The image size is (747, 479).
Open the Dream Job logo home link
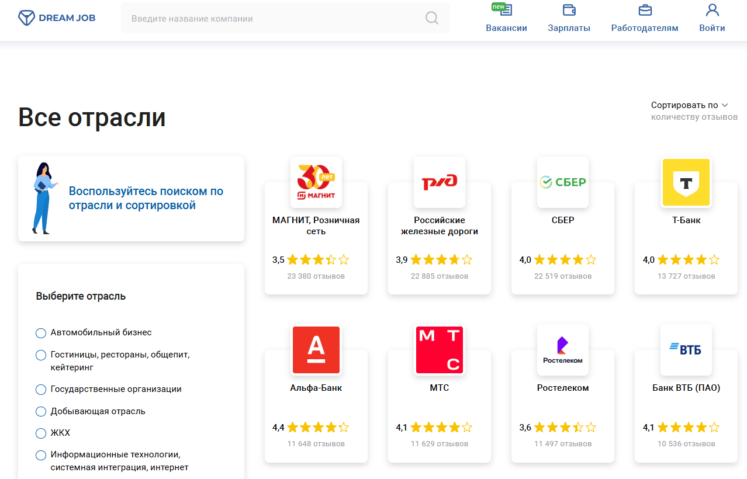point(57,18)
